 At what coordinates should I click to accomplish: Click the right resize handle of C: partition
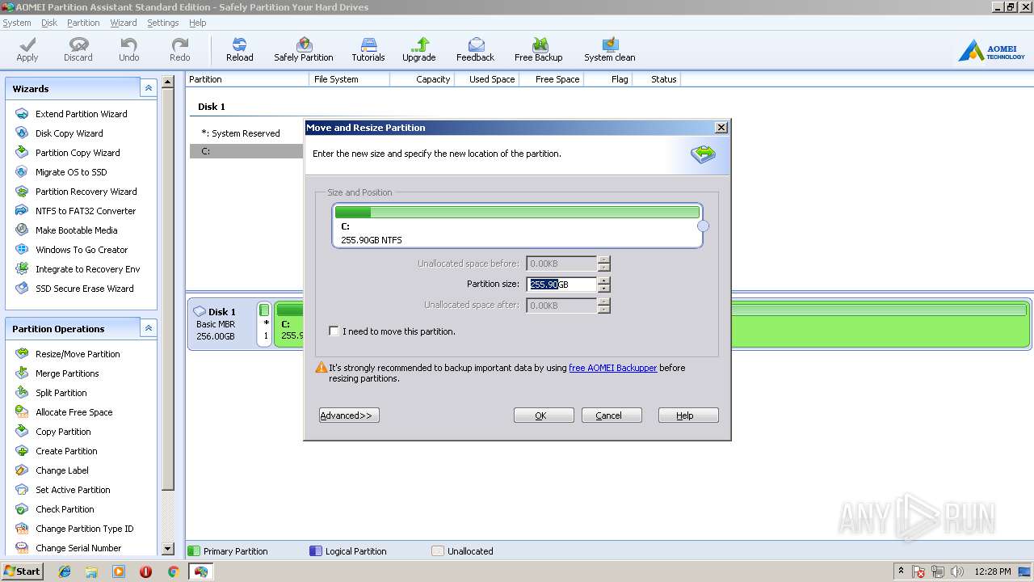click(703, 226)
